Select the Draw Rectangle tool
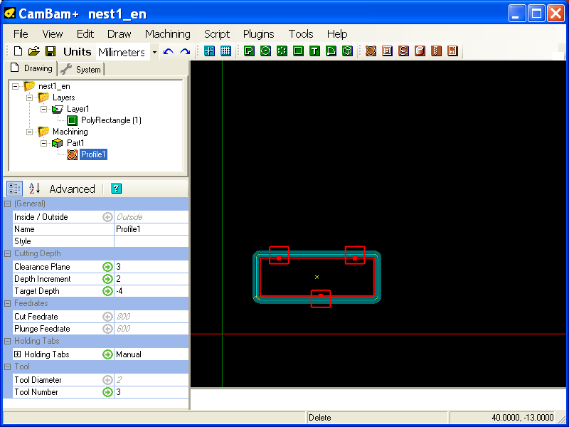569x427 pixels. (x=298, y=51)
